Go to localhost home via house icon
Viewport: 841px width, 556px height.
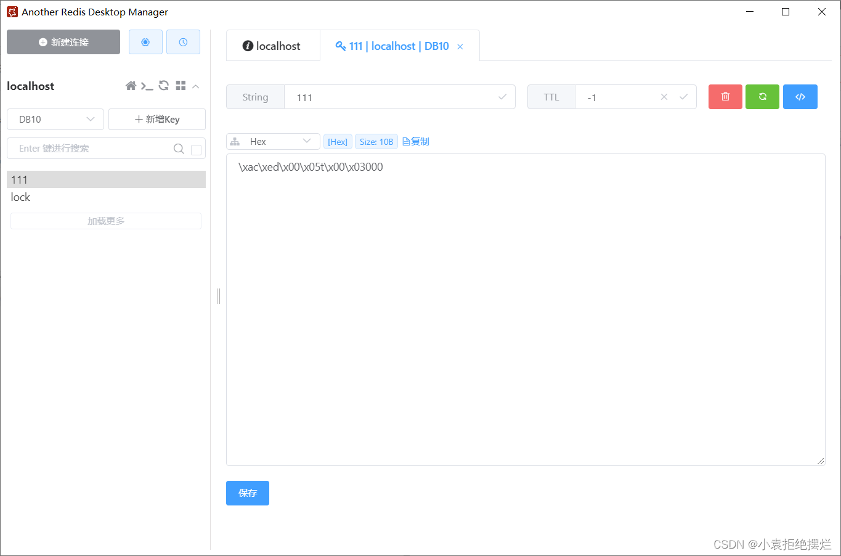(131, 86)
